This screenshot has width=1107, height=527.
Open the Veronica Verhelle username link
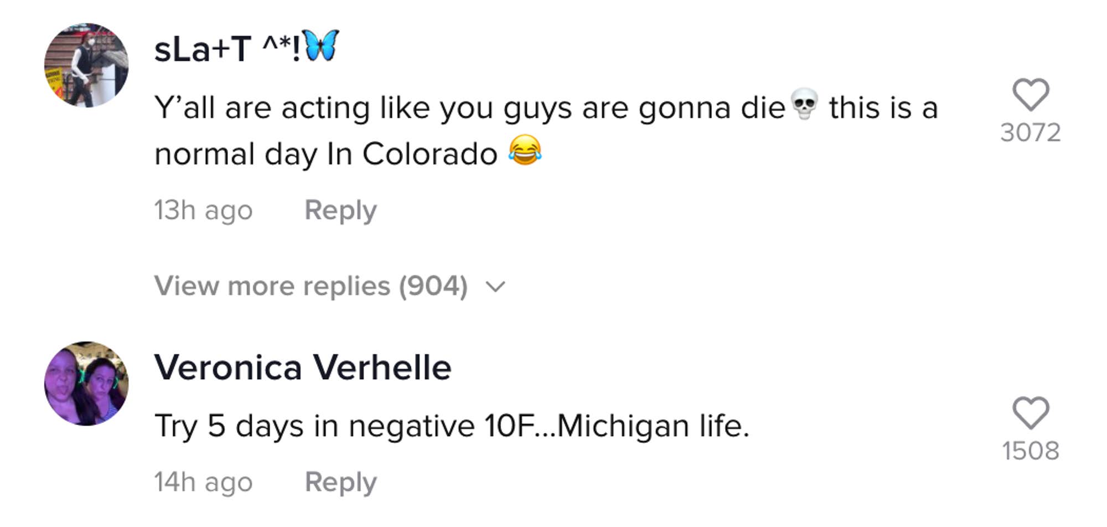[303, 368]
